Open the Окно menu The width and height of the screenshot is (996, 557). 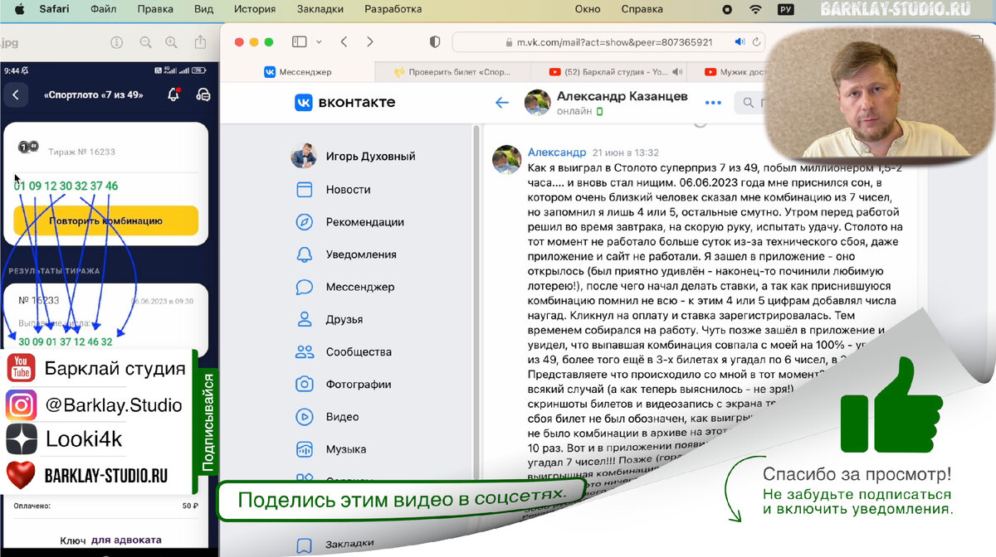pyautogui.click(x=588, y=9)
